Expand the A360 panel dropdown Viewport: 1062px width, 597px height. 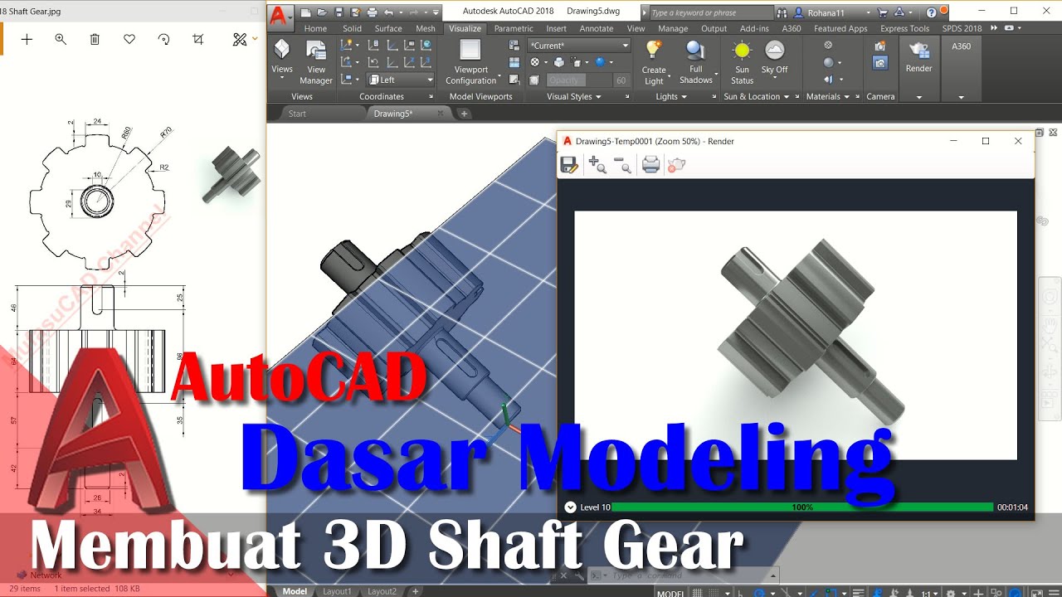click(961, 97)
